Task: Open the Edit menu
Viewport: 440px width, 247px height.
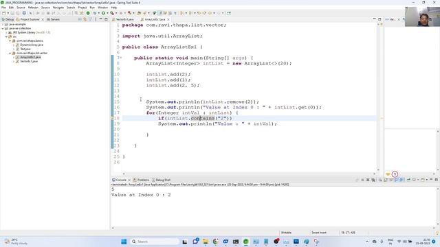Action: (11, 8)
